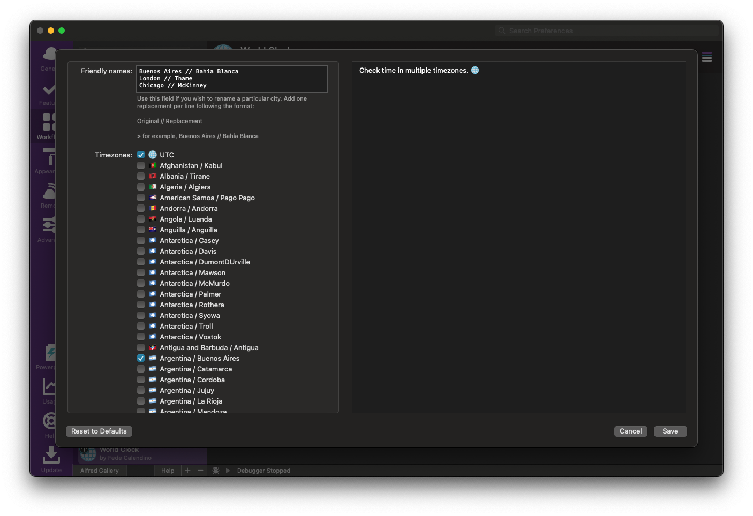Click the Angola flag icon

(153, 219)
